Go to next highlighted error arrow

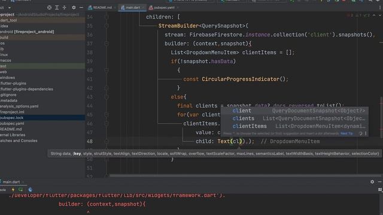coord(380,16)
